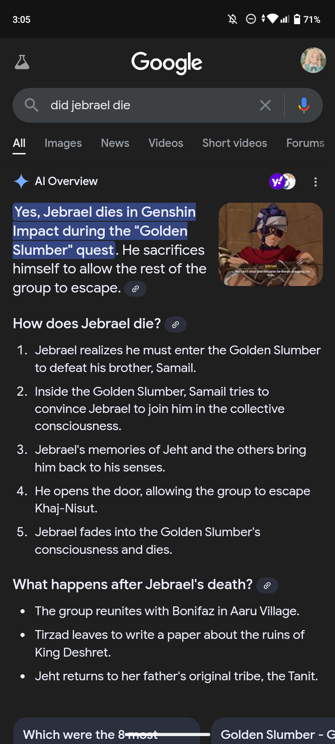Clear the search query with the X icon
335x744 pixels.
click(x=265, y=105)
